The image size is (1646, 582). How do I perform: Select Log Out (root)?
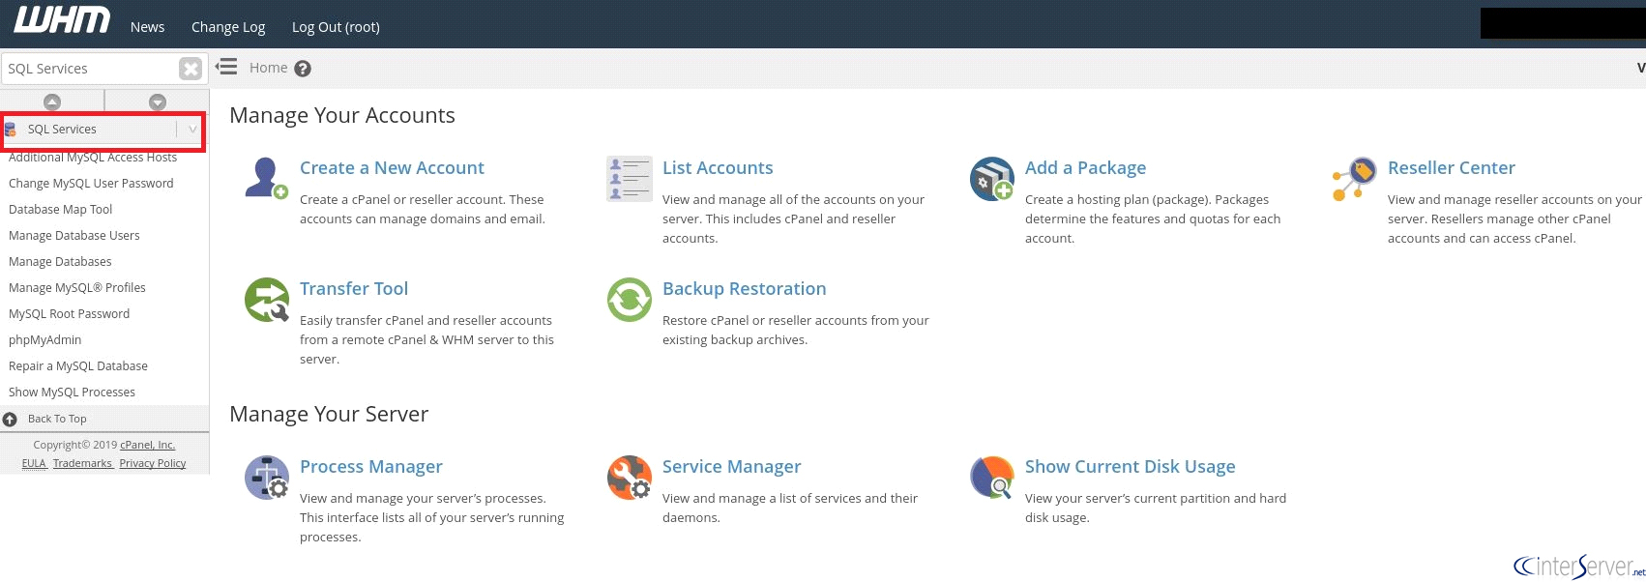pyautogui.click(x=336, y=27)
